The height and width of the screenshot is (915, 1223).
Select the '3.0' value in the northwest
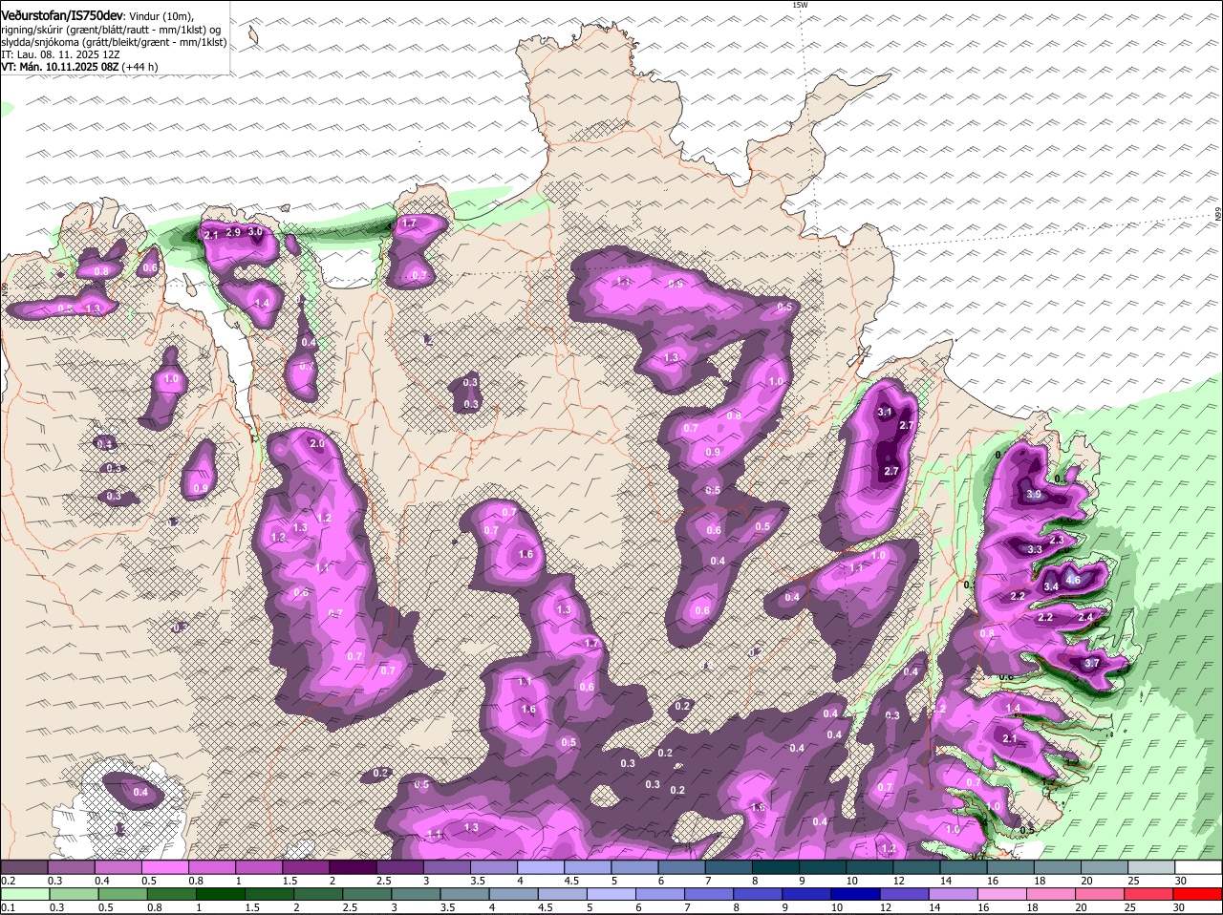coord(255,231)
